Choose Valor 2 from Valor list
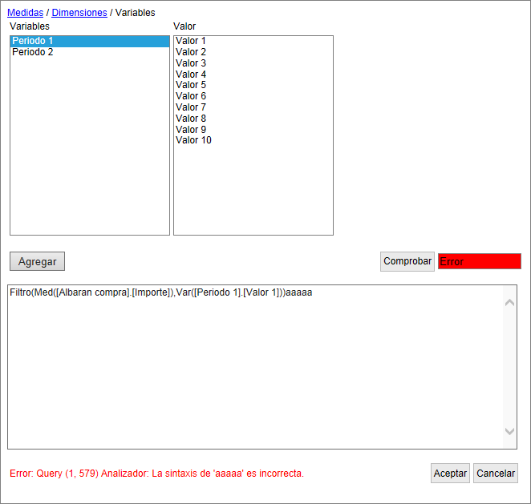Screen dimensions: 531x504 191,52
